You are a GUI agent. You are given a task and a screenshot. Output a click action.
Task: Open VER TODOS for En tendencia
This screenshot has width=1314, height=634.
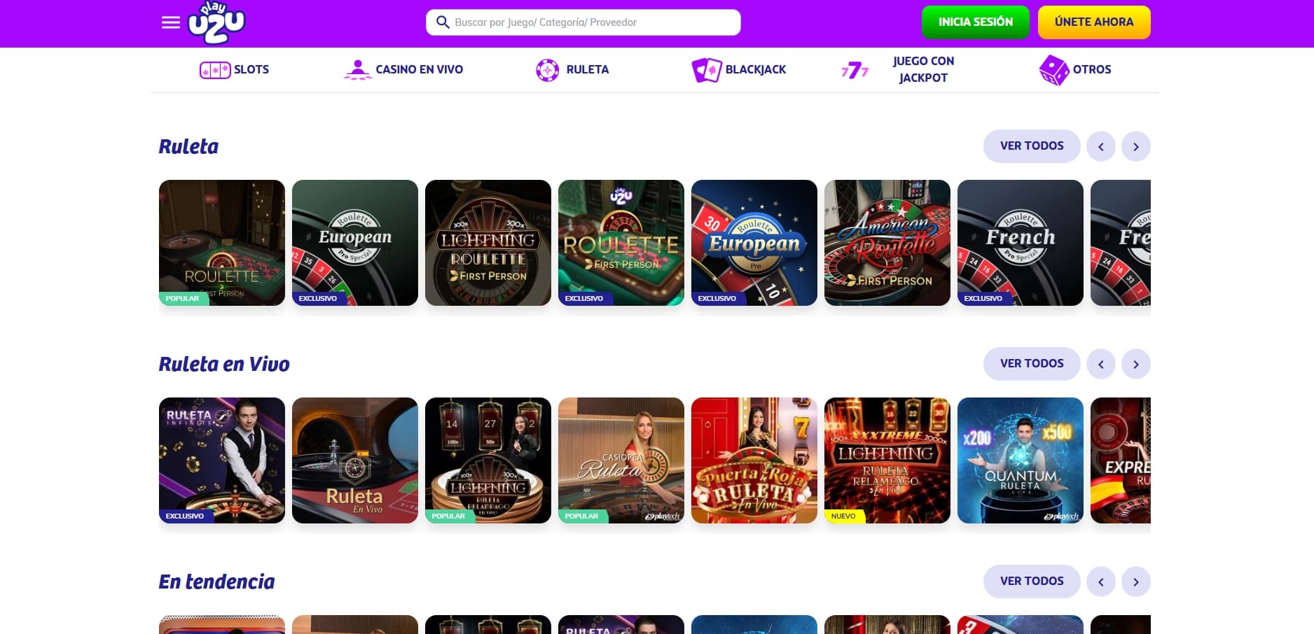coord(1031,581)
